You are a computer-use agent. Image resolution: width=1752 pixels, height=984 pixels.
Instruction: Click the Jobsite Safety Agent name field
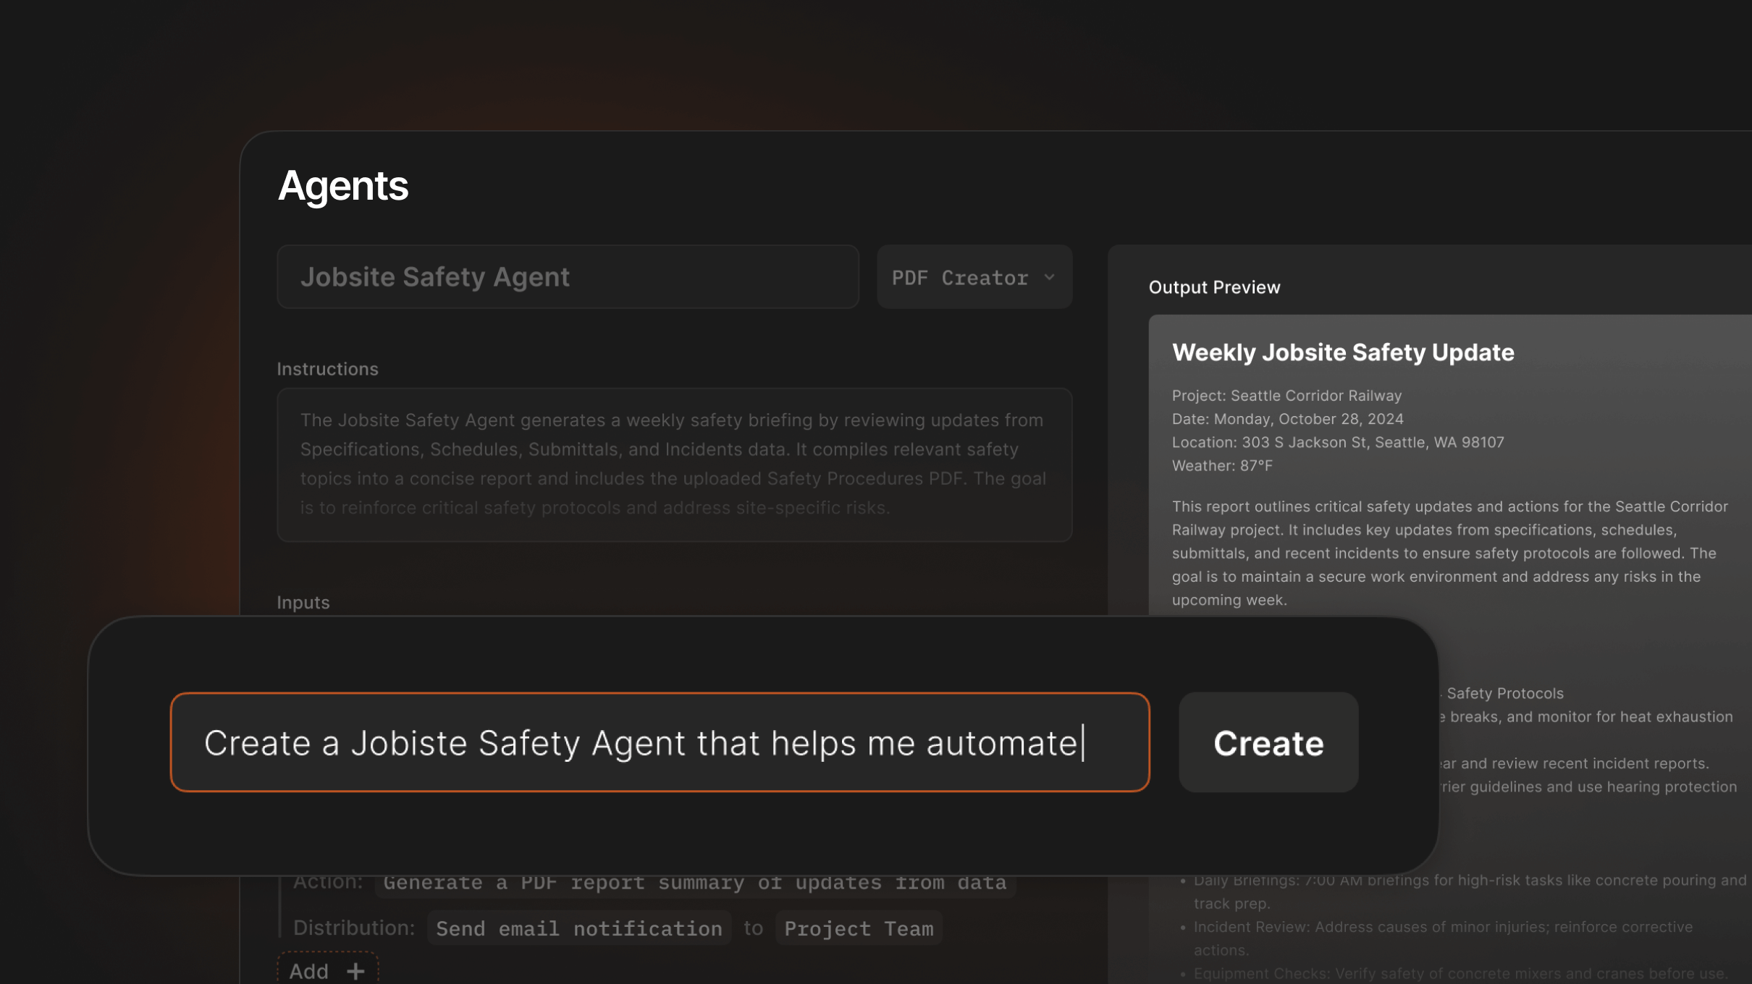click(x=568, y=277)
